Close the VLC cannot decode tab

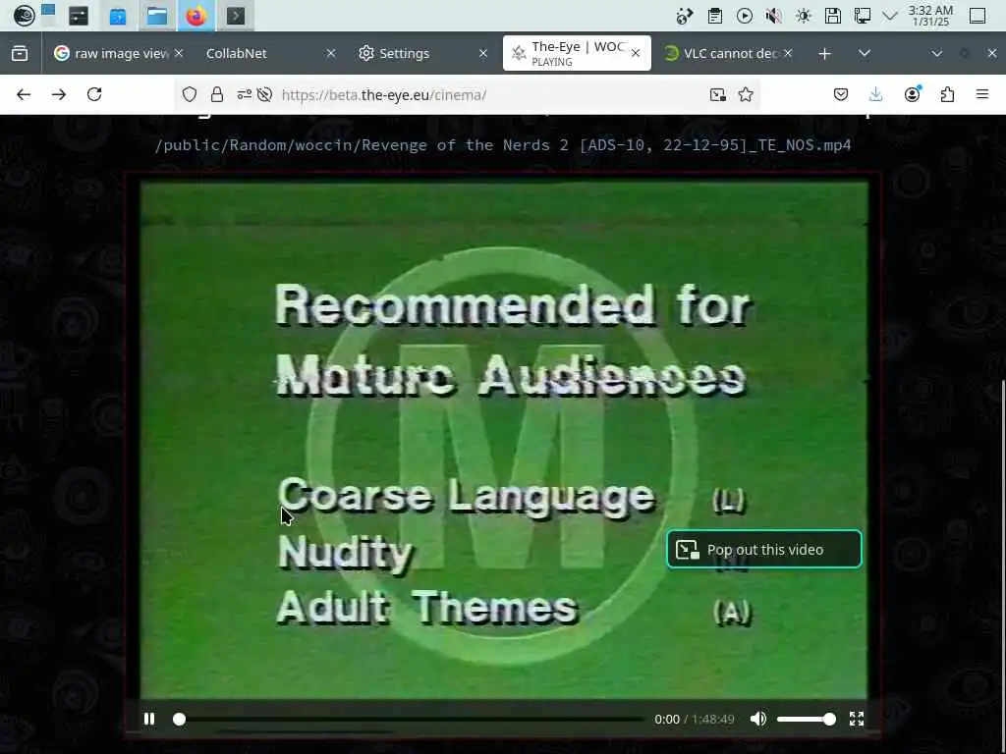pyautogui.click(x=788, y=53)
